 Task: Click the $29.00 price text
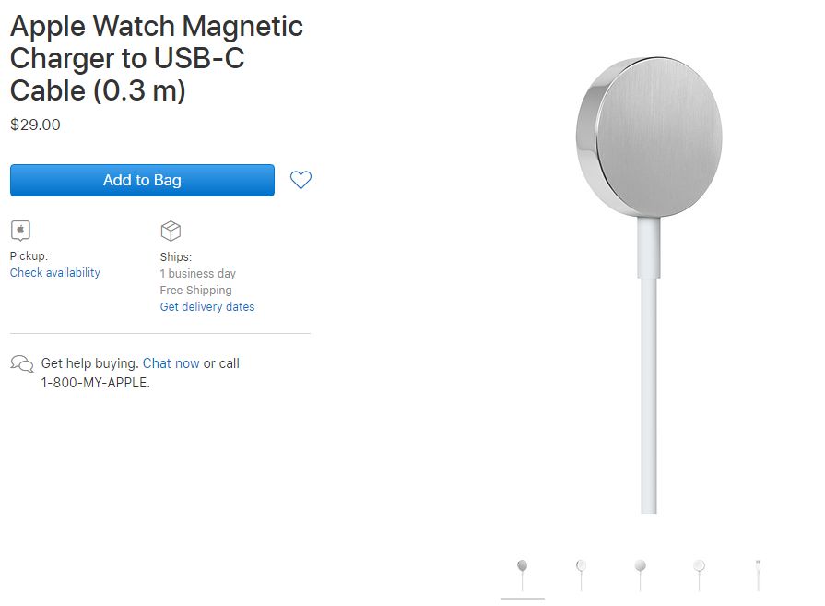35,125
